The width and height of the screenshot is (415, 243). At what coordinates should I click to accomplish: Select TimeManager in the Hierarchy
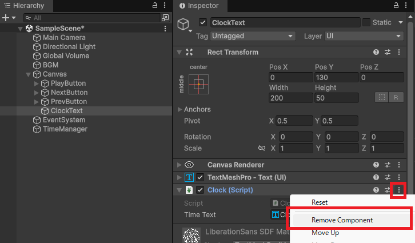[x=65, y=129]
